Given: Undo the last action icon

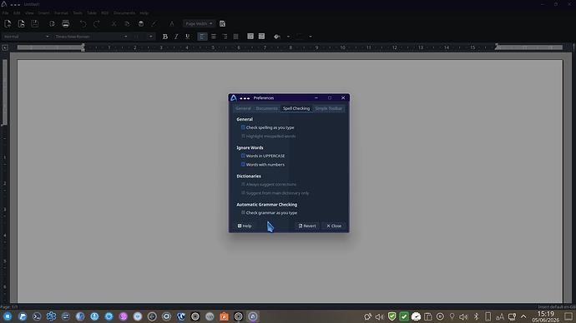Looking at the screenshot, I should tap(83, 24).
